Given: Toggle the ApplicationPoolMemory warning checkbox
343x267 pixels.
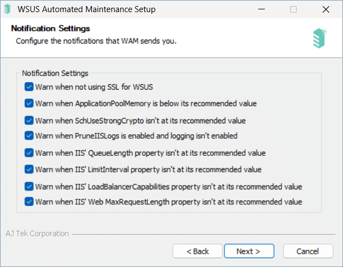Looking at the screenshot, I should coord(29,103).
